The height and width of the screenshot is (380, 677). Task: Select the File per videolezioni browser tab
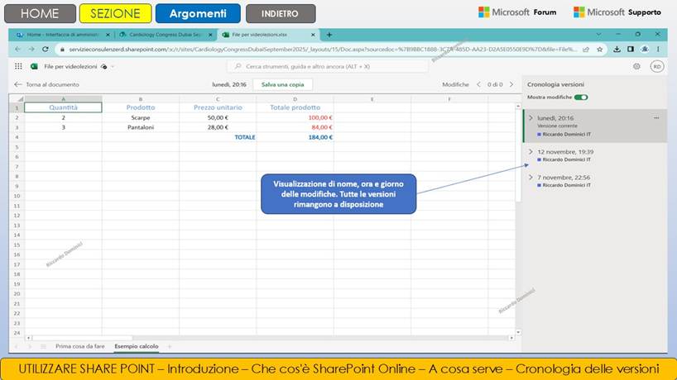267,35
